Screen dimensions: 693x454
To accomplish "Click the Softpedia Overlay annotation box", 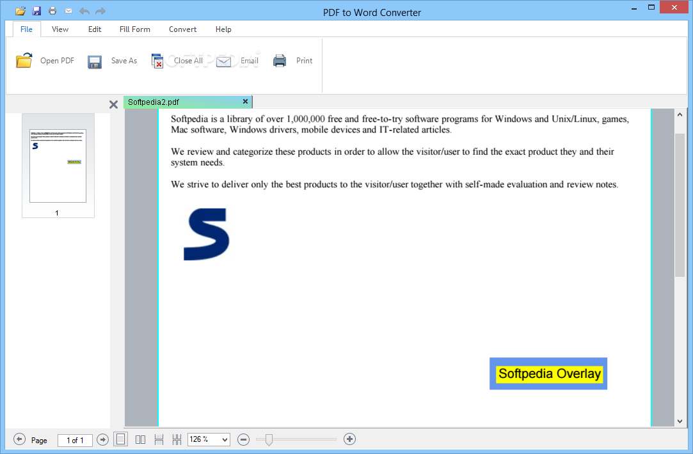I will (x=548, y=373).
